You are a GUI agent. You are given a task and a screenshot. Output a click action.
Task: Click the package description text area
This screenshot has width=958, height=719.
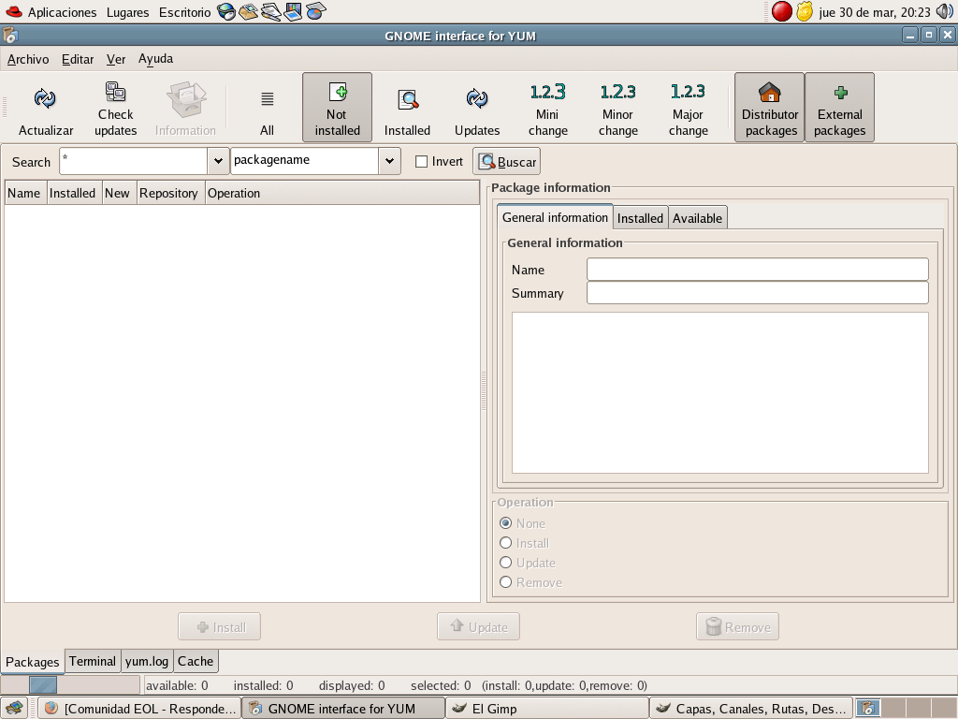[719, 393]
